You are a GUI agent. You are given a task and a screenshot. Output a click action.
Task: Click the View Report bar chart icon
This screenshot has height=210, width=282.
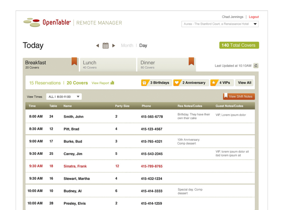coord(112,83)
